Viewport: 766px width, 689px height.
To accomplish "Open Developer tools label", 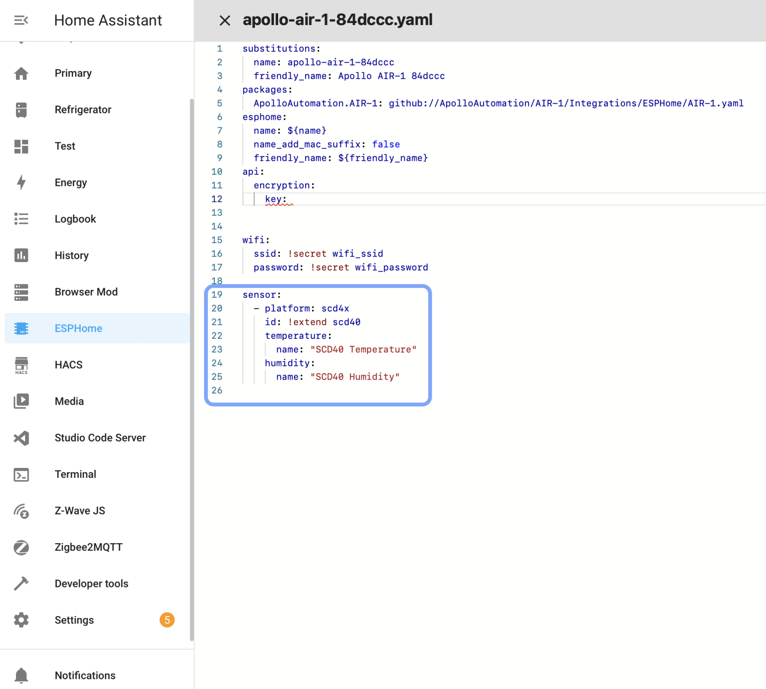I will (x=92, y=584).
